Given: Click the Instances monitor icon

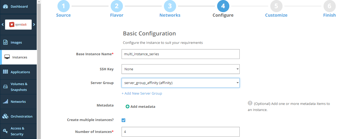Looking at the screenshot, I should (x=7, y=57).
